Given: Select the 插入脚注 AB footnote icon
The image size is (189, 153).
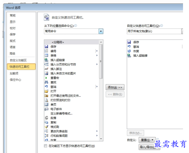Looking at the screenshot, I should point(46,69).
